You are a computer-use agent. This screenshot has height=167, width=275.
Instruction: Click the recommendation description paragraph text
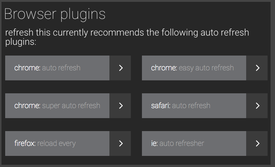127,37
